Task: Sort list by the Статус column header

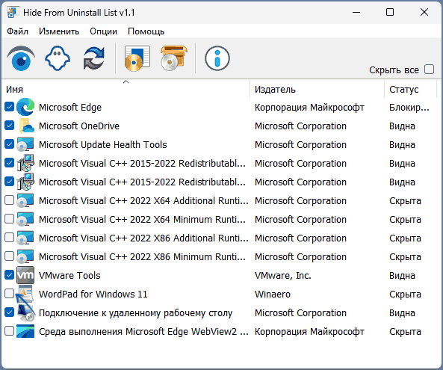Action: coord(411,89)
